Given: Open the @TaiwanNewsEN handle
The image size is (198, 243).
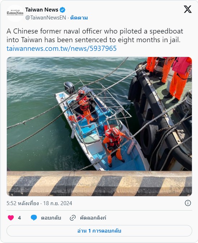Looking at the screenshot, I should (46, 18).
